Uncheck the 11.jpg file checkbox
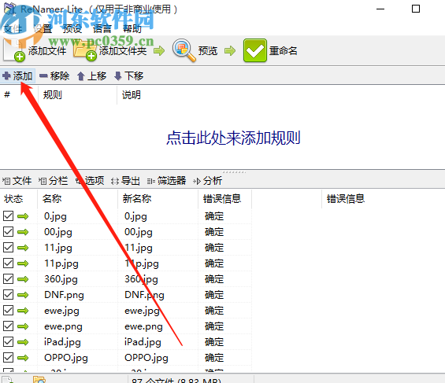Viewport: 445px width, 383px height. coord(8,247)
